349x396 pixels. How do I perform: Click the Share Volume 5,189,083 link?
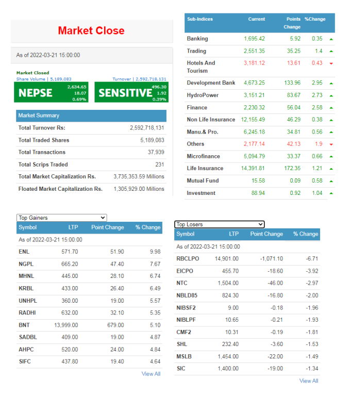[44, 79]
